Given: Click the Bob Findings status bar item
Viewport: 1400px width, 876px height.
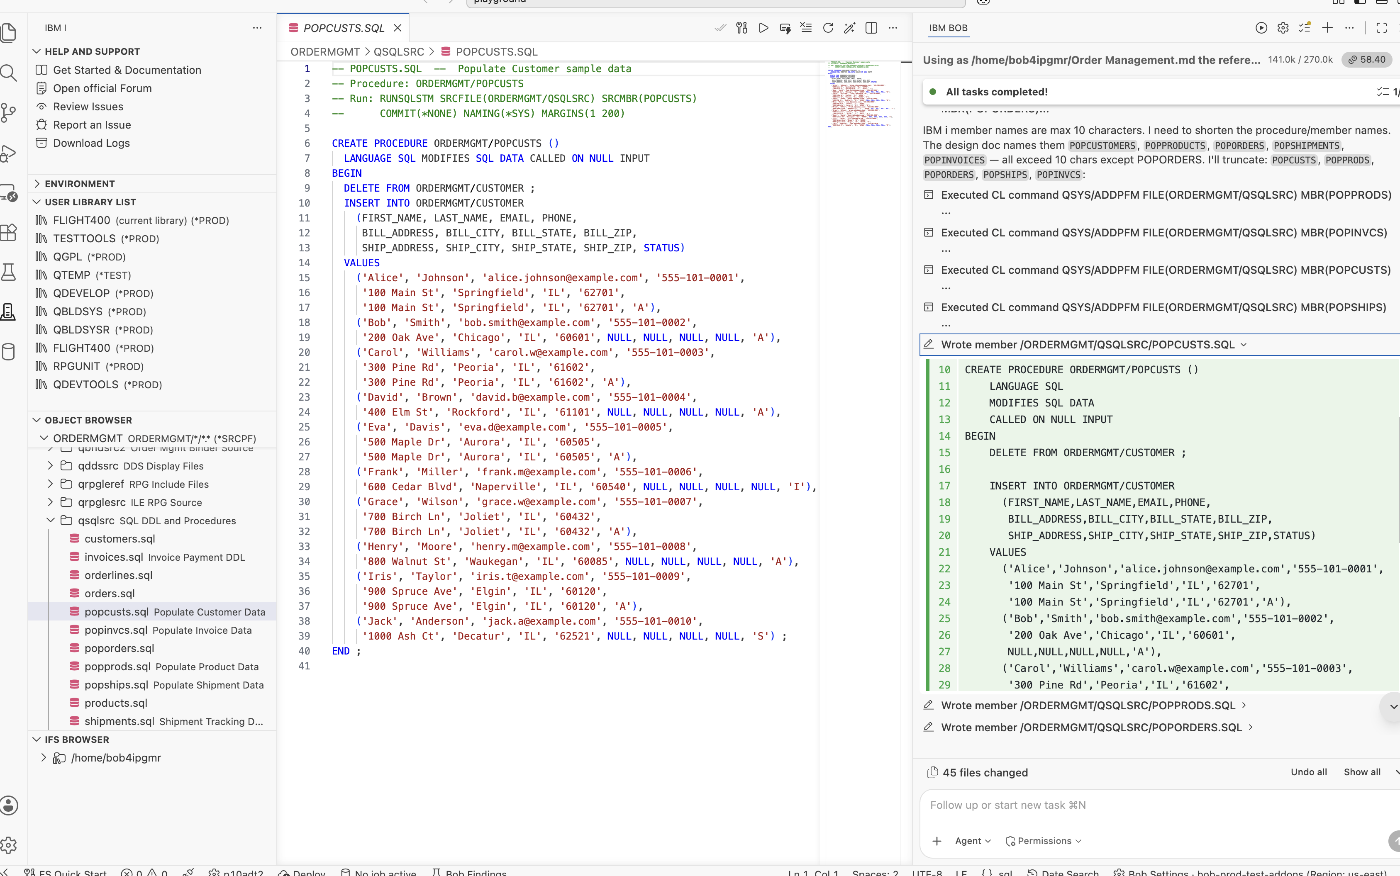Looking at the screenshot, I should click(470, 873).
